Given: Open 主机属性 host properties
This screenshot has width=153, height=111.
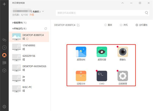Looking at the screenshot, I should pyautogui.click(x=142, y=25).
